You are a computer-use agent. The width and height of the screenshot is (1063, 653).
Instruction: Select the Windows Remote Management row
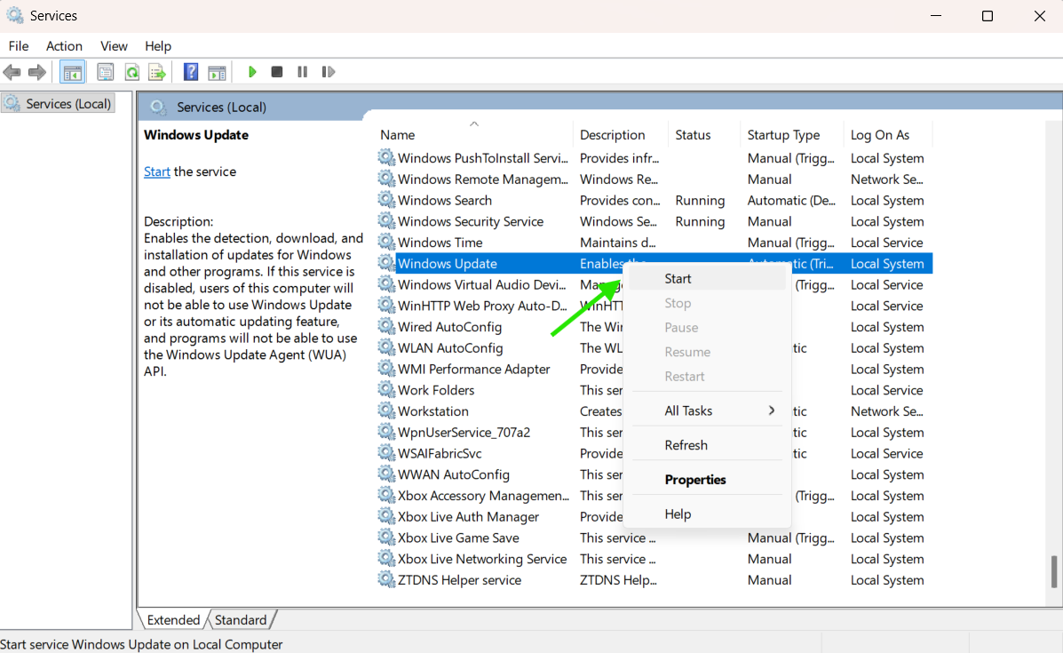click(x=654, y=179)
